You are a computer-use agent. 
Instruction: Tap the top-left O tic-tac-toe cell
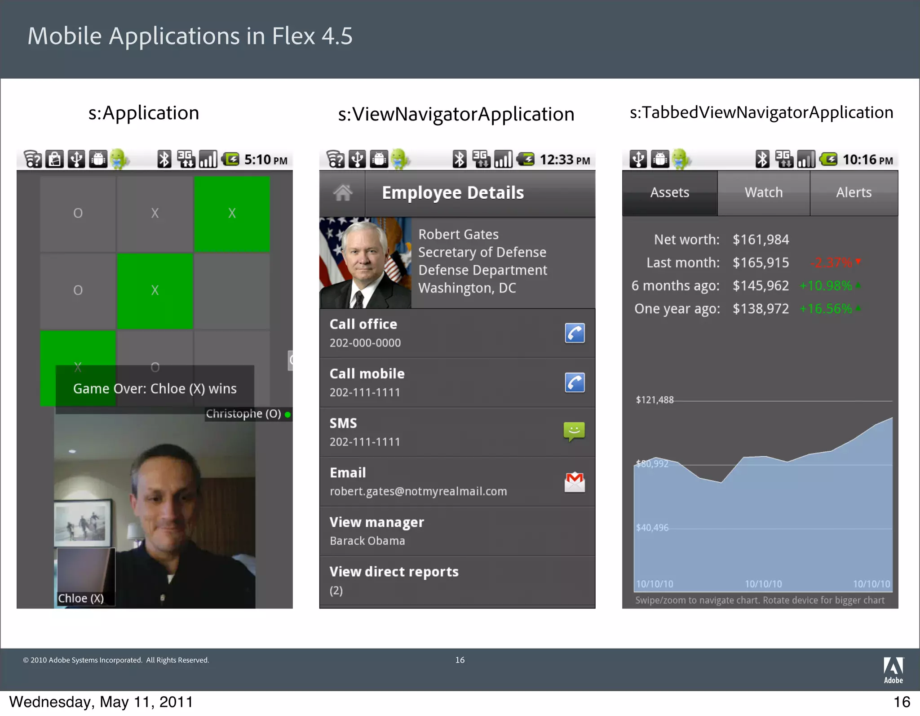click(78, 213)
